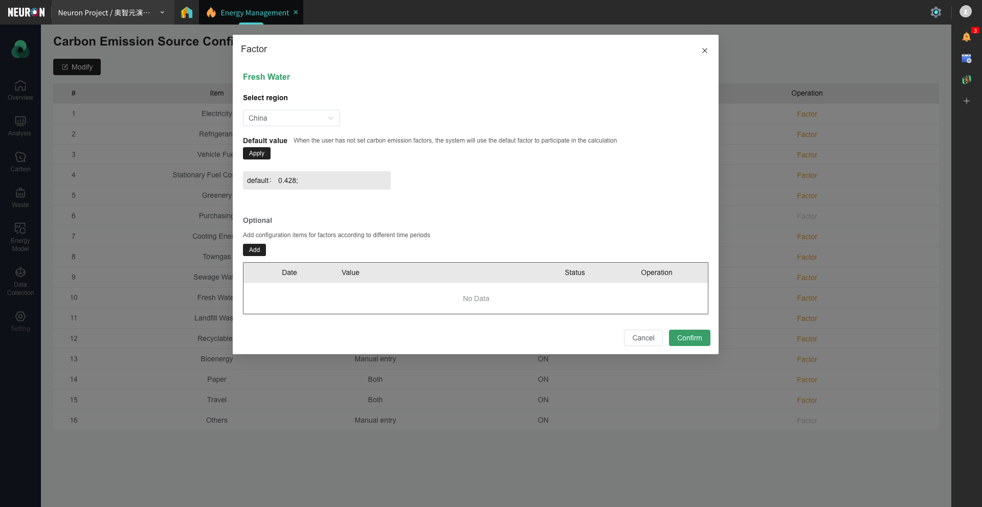Viewport: 982px width, 507px height.
Task: Click the Add configuration button
Action: pos(255,250)
